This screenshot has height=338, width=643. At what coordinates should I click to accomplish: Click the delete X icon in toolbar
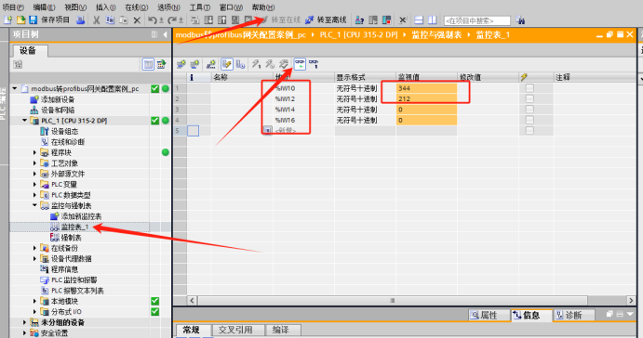[137, 20]
